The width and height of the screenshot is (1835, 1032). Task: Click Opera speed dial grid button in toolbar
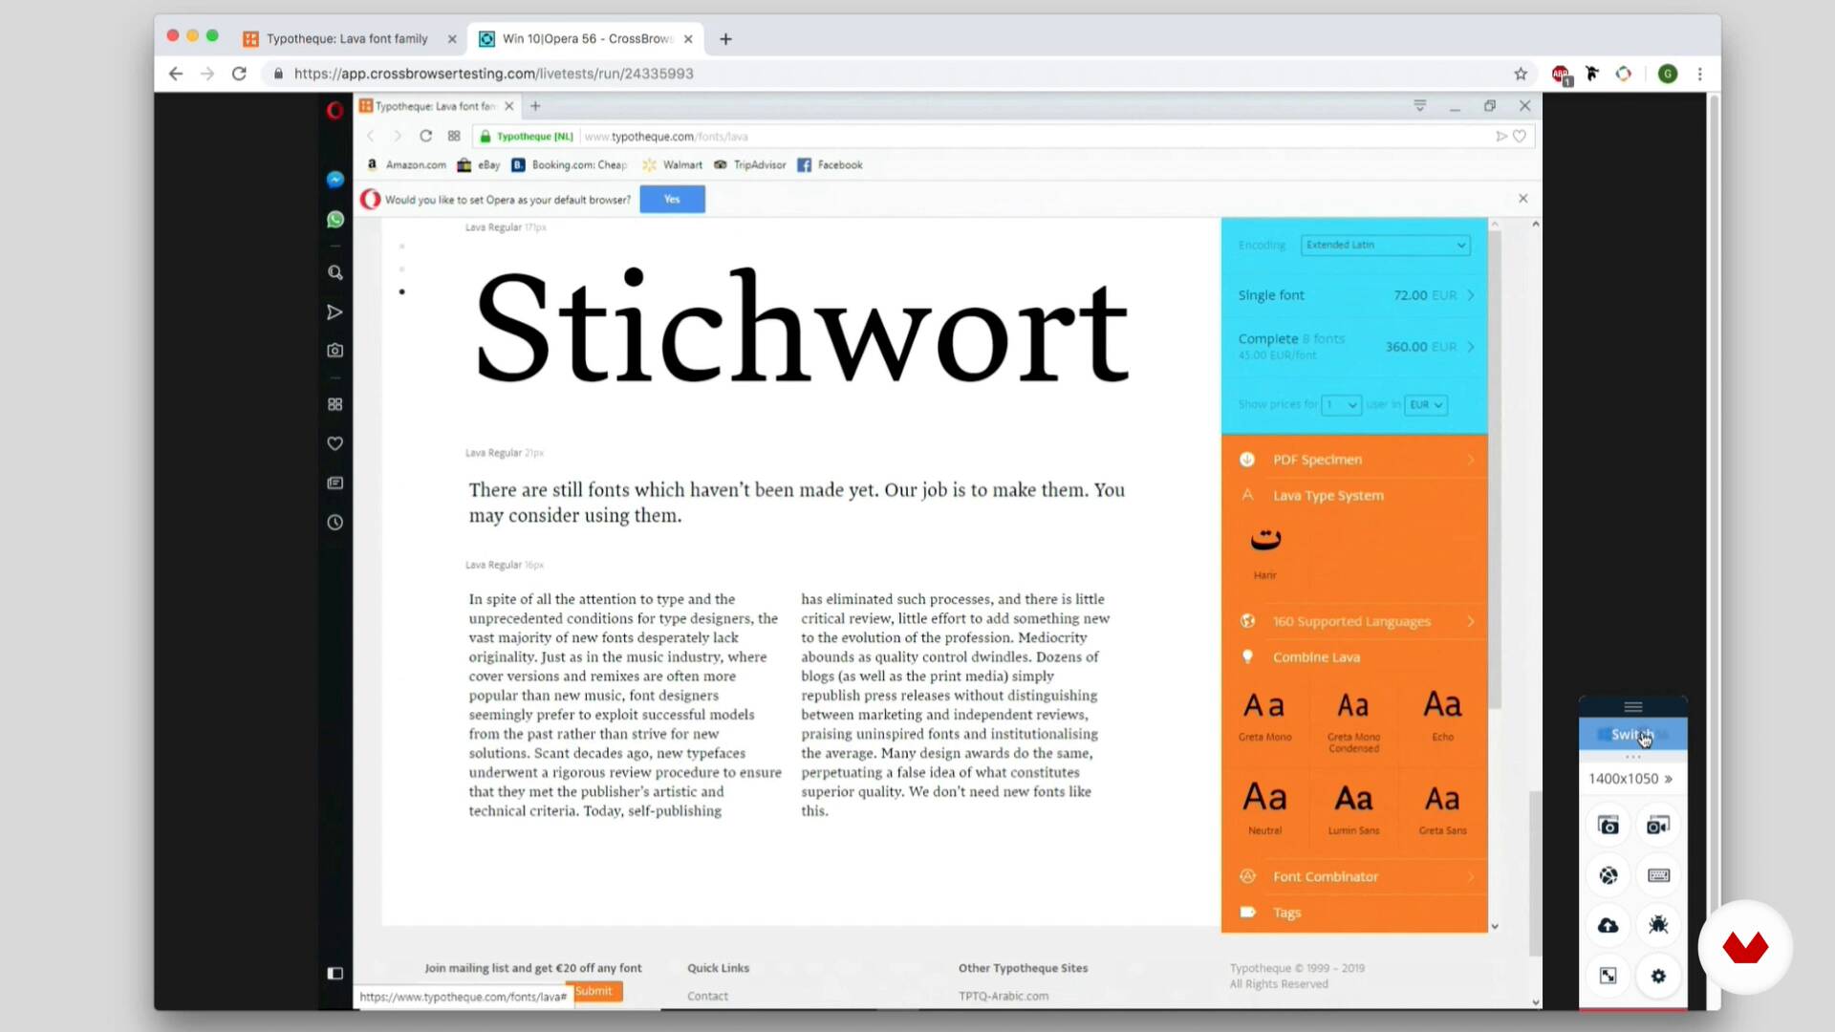[454, 136]
